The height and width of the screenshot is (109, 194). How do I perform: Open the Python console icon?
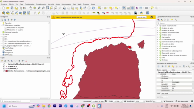click(142, 13)
